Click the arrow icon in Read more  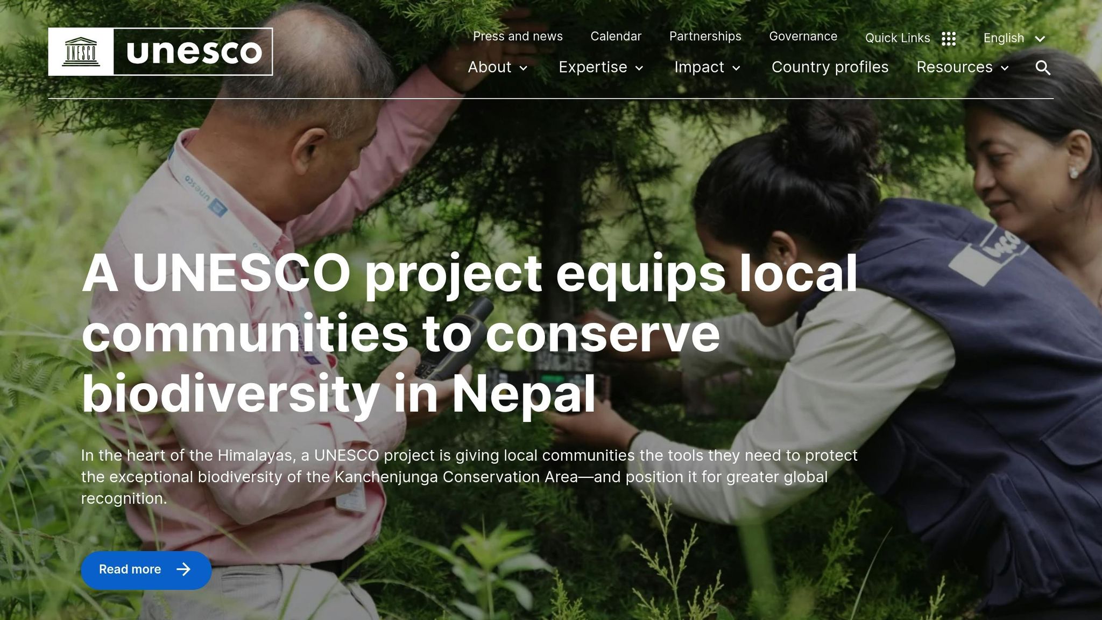[183, 569]
